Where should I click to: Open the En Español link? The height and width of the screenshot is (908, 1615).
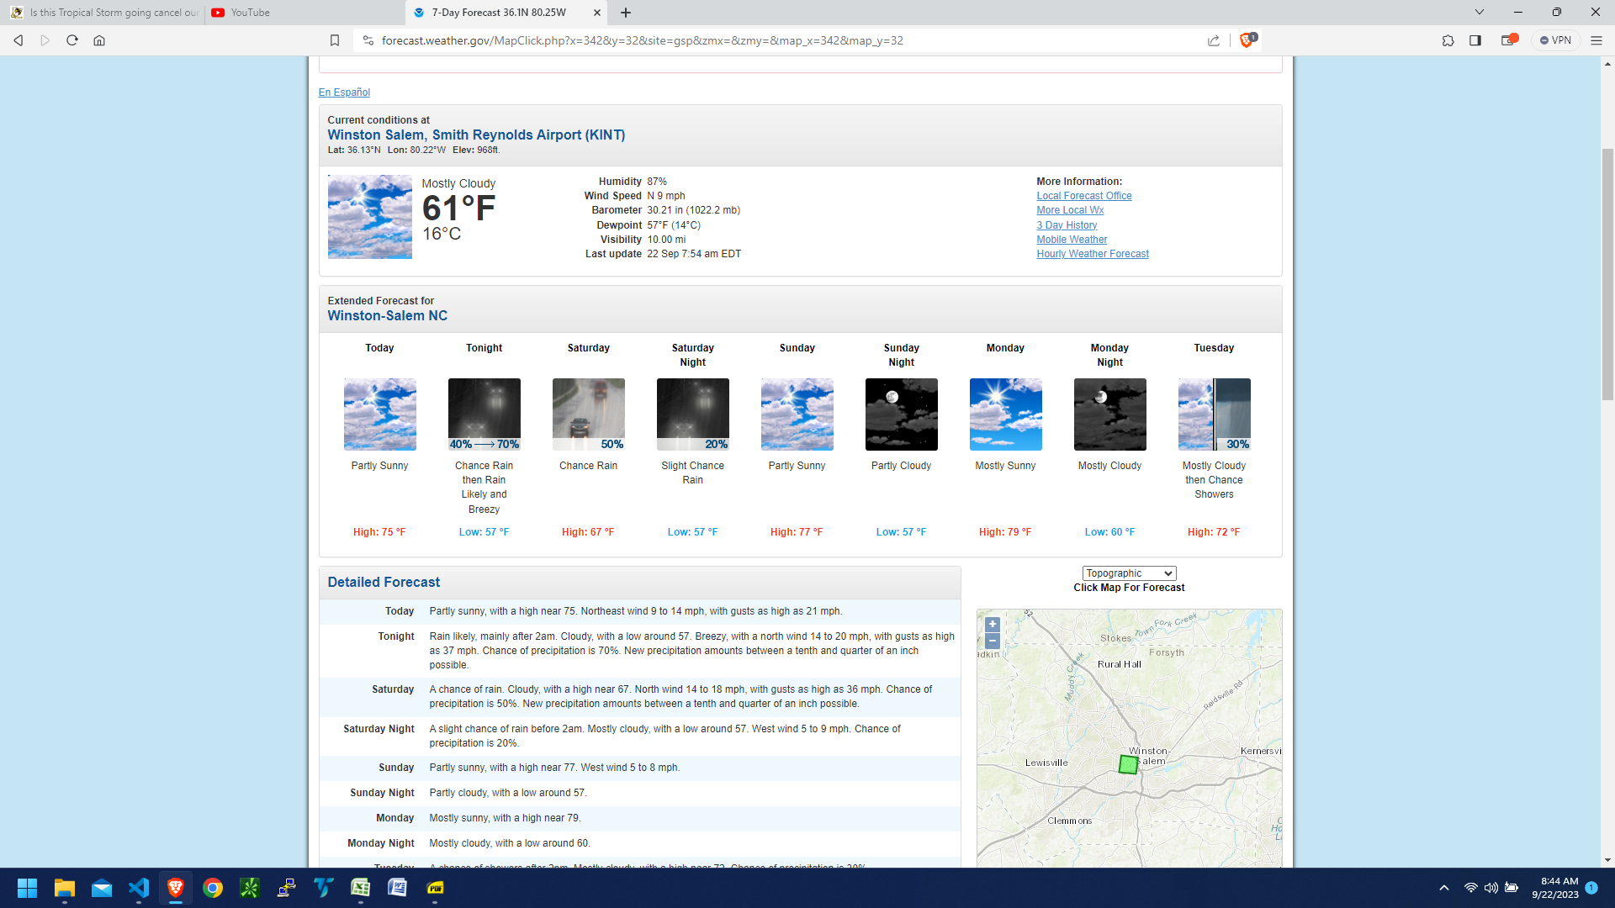coord(344,92)
